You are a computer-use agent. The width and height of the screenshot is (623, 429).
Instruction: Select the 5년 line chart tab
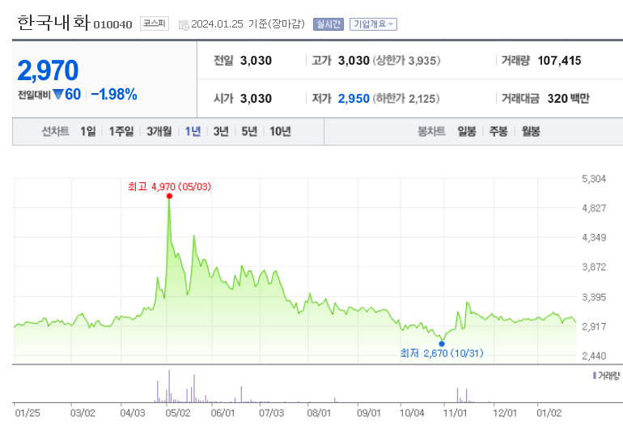click(x=249, y=131)
